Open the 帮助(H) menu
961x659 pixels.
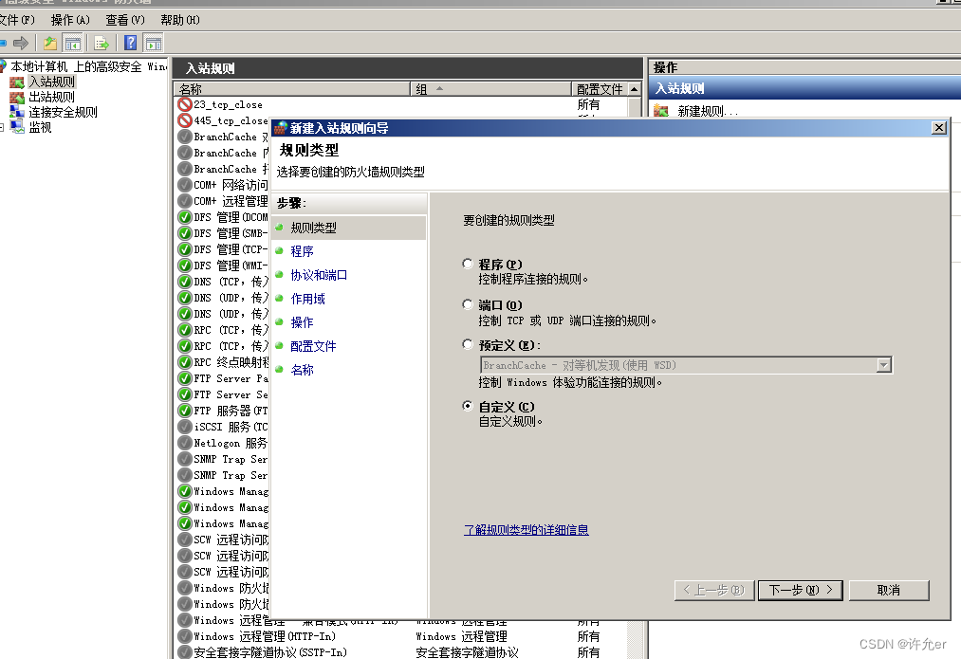point(180,20)
